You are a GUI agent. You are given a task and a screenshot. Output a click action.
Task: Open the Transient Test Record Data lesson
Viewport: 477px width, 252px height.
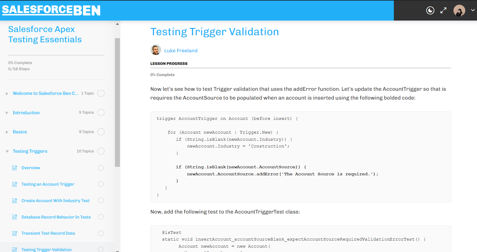pos(48,233)
